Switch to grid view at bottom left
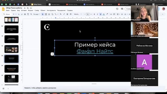The height and width of the screenshot is (94, 167). pyautogui.click(x=3, y=89)
